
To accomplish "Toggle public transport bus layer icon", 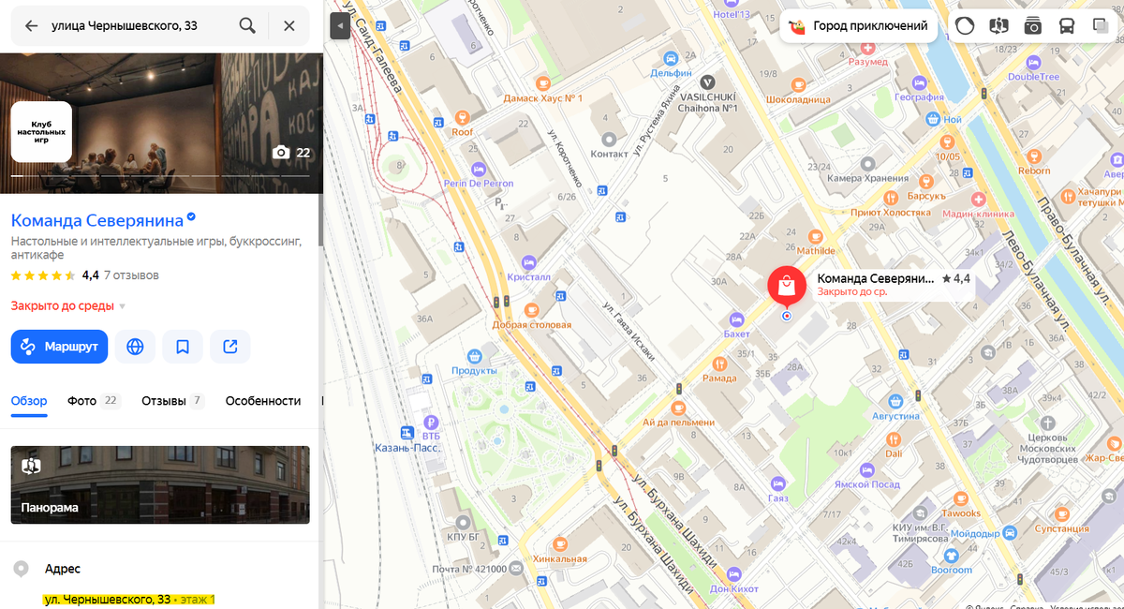I will tap(1067, 26).
